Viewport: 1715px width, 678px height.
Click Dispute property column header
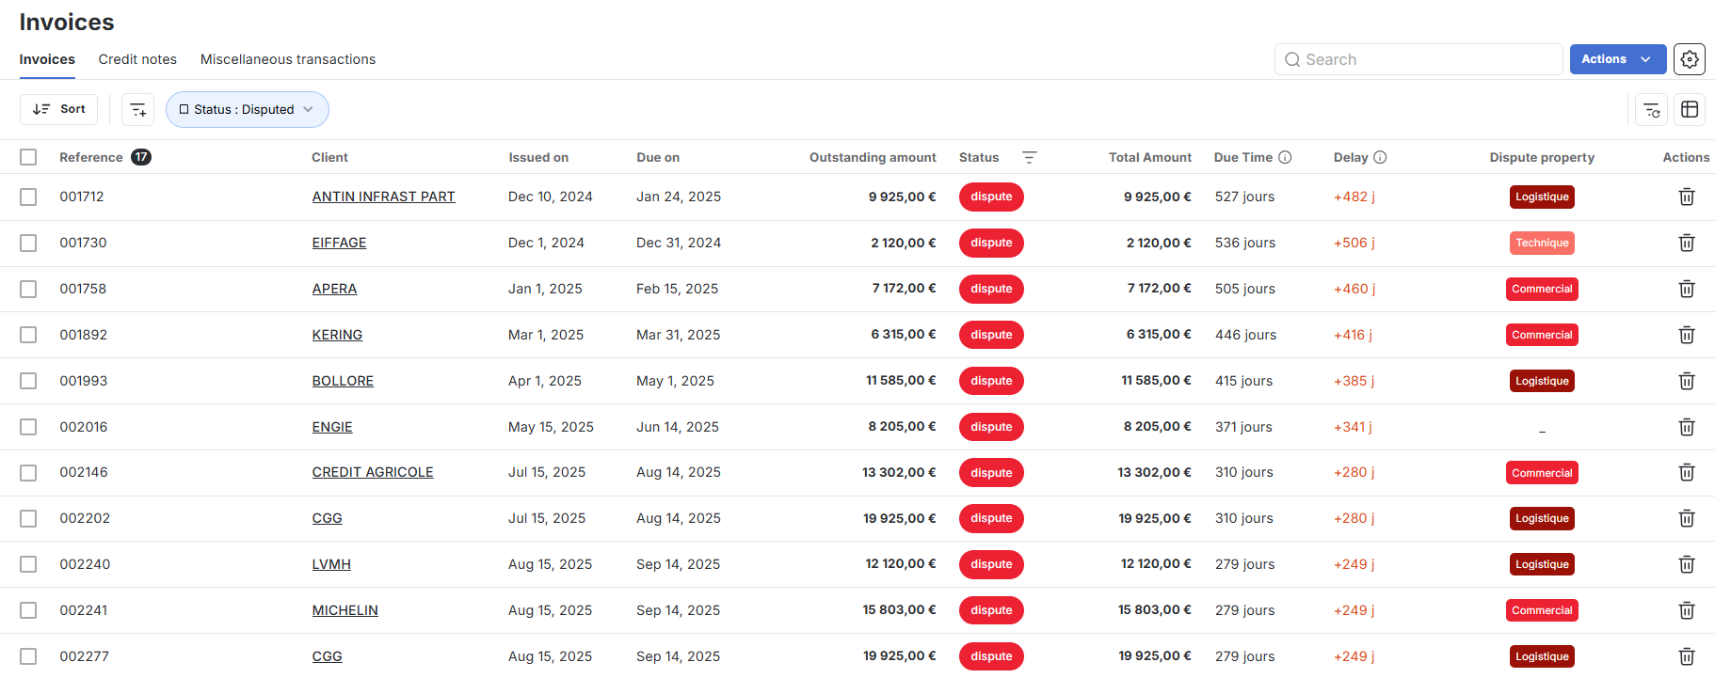[x=1542, y=157]
